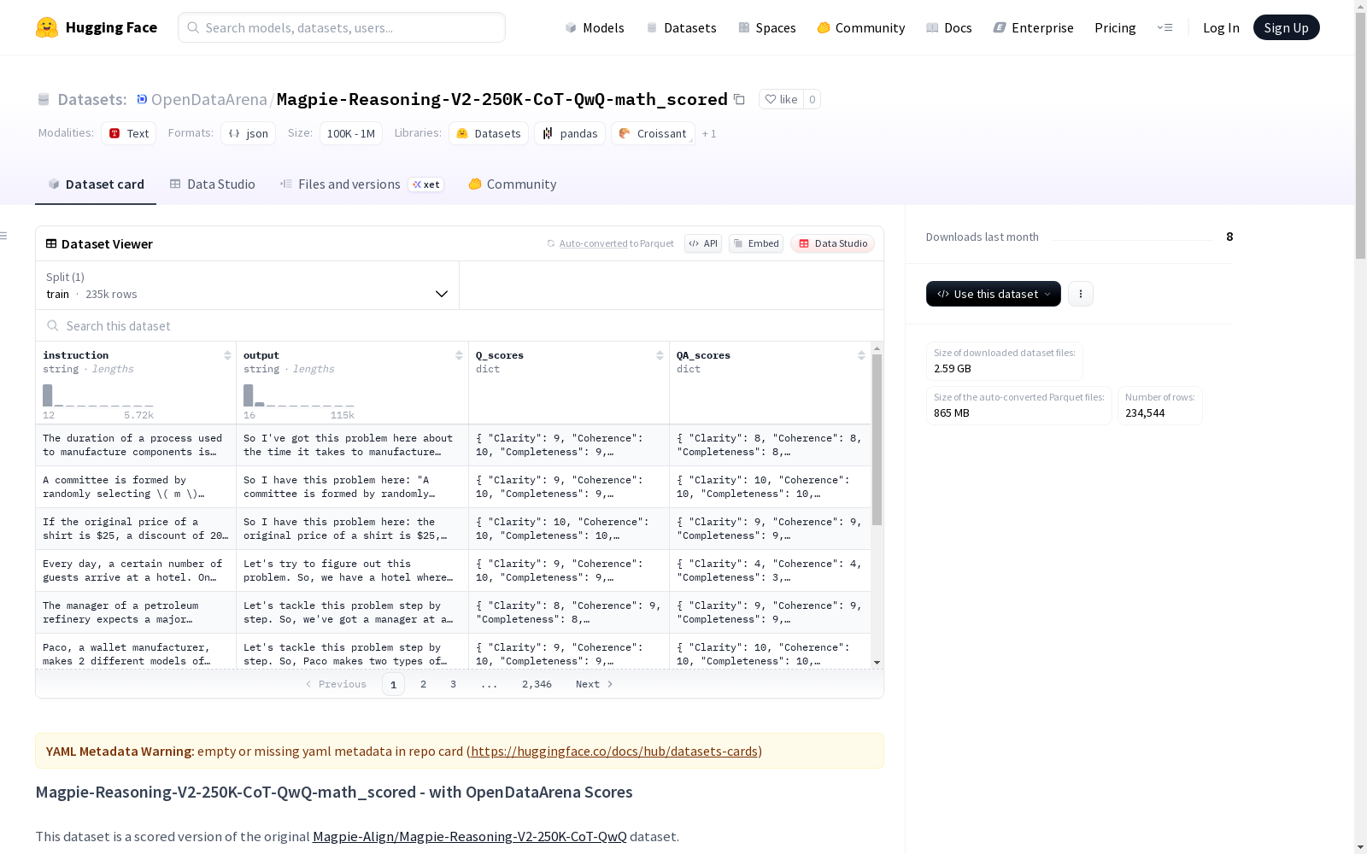Viewport: 1367px width, 854px height.
Task: Click the like heart button
Action: pyautogui.click(x=781, y=100)
